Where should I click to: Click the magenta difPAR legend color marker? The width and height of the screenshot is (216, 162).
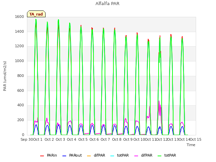click(x=136, y=156)
